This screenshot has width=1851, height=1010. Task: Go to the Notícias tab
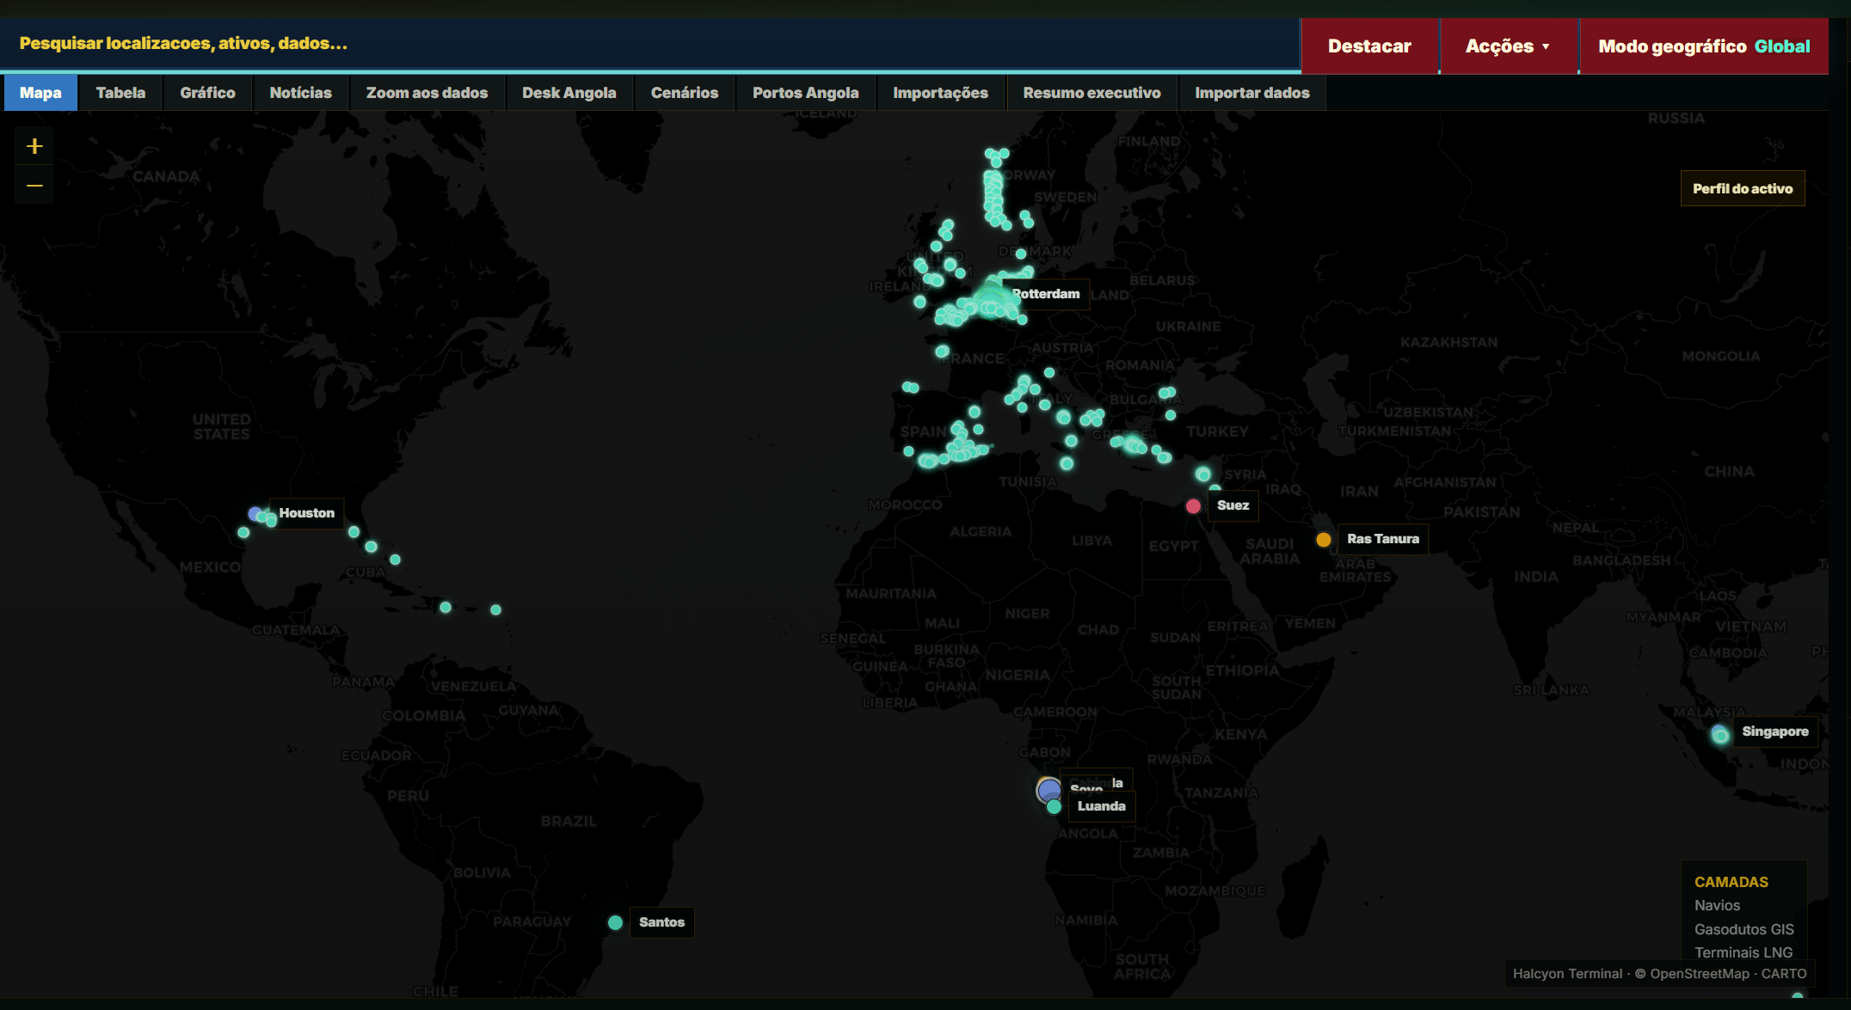click(x=300, y=93)
